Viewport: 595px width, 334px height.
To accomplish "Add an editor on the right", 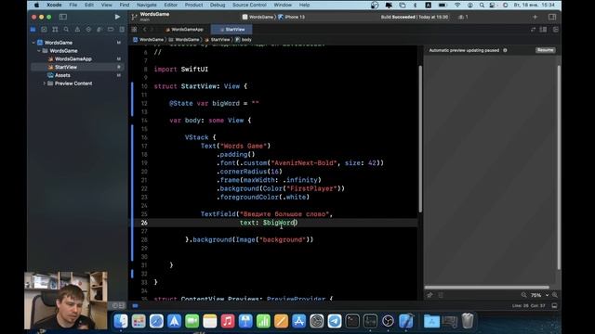I will coord(556,30).
